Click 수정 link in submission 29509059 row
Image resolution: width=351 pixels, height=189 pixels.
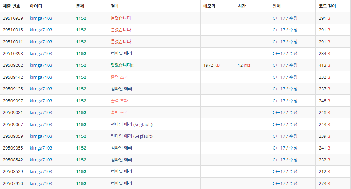point(293,136)
